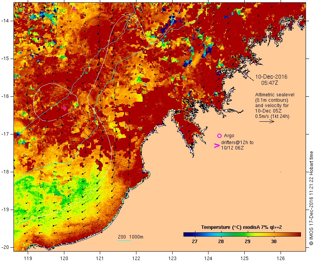Click the '10/12 06Z' legend text
316x262 pixels.
pos(232,148)
